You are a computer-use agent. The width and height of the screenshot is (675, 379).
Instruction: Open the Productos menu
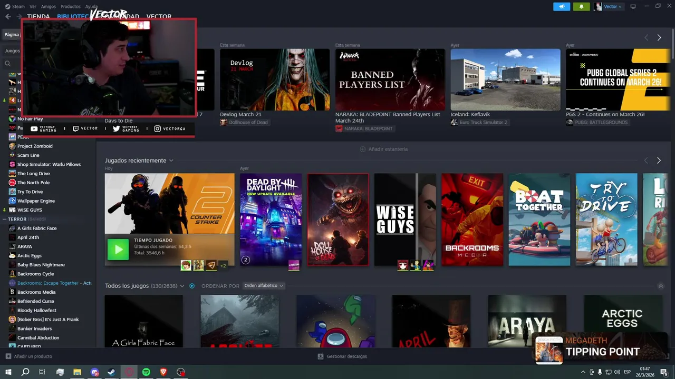71,6
